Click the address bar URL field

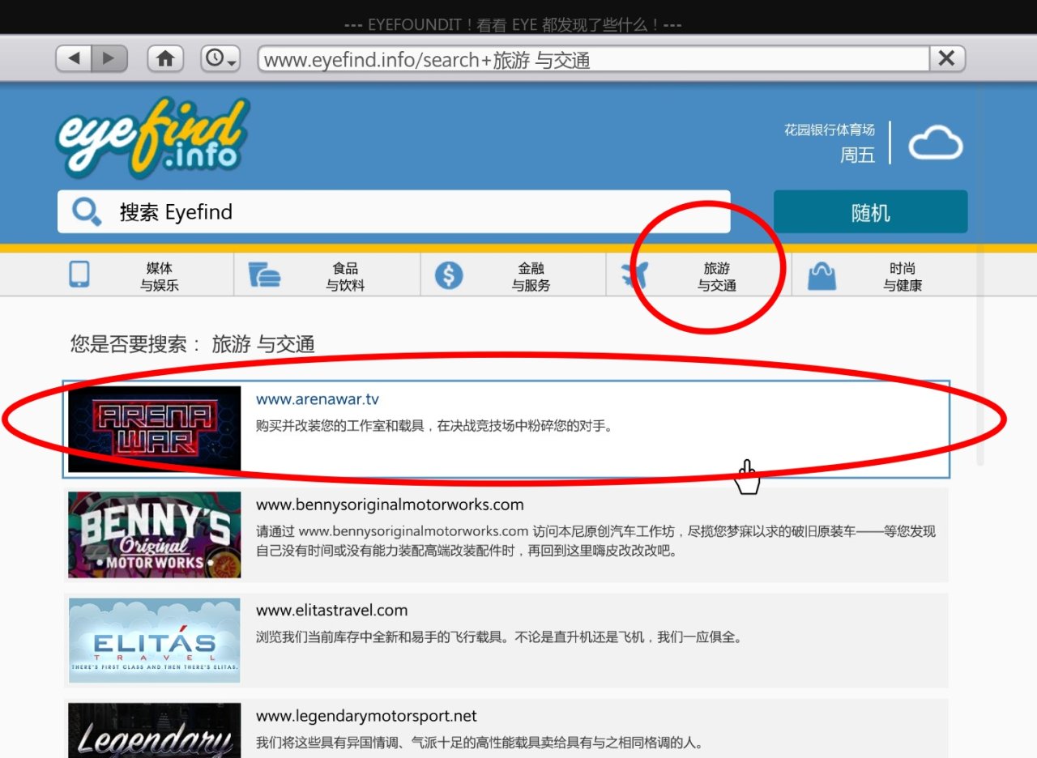[x=593, y=59]
